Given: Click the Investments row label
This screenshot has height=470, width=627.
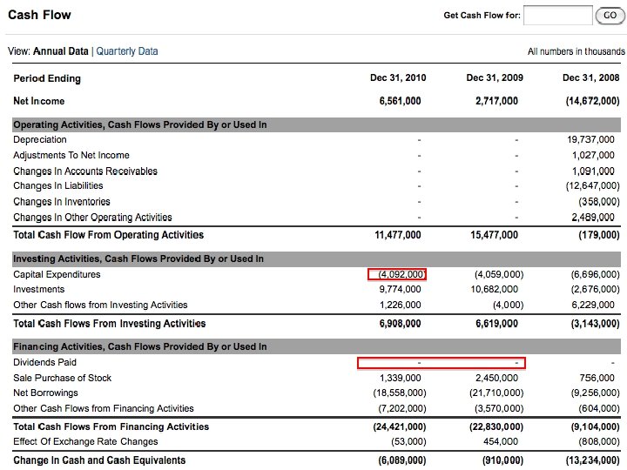Looking at the screenshot, I should [x=39, y=289].
